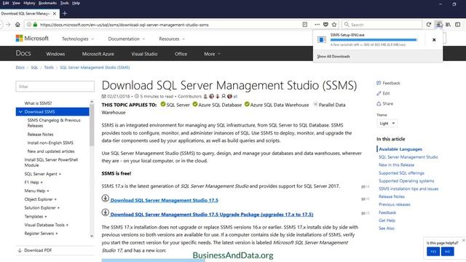Click the Pocket save icon

click(325, 25)
